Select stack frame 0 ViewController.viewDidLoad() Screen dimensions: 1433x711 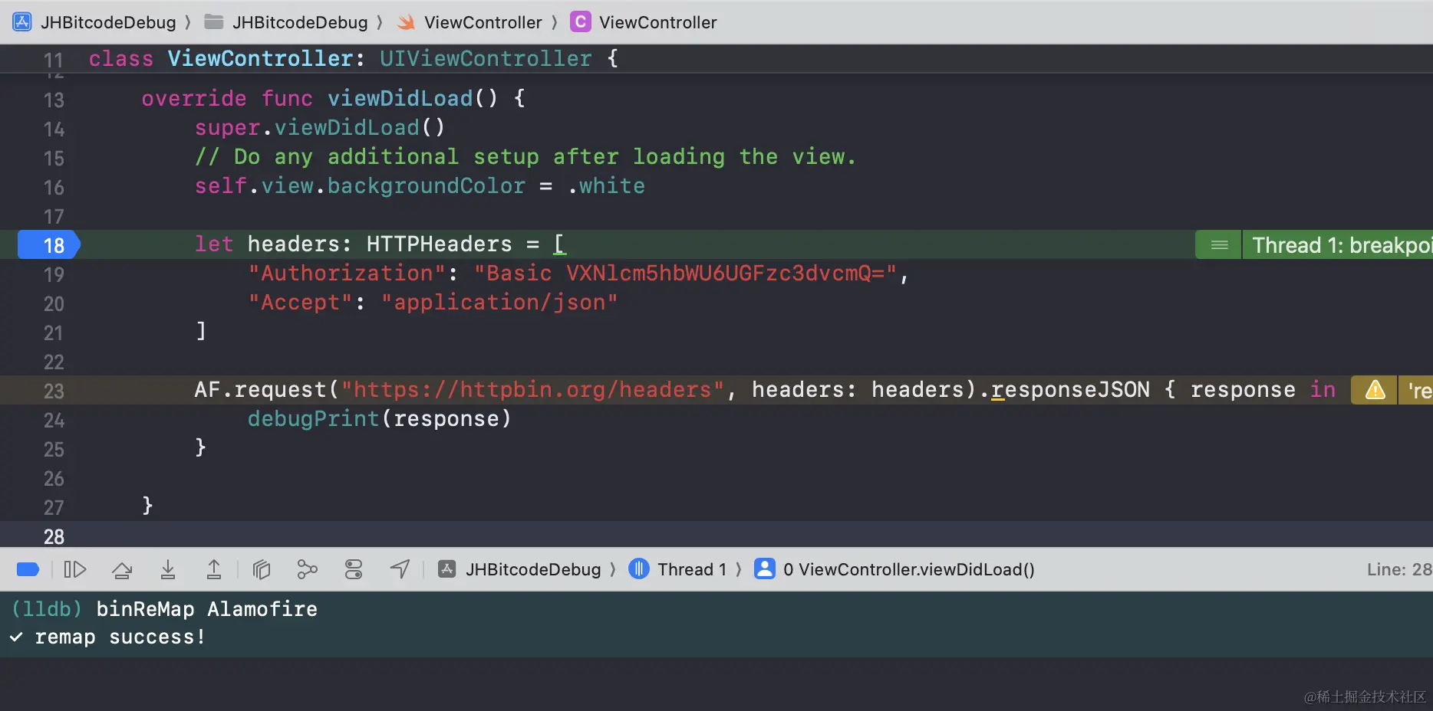909,569
